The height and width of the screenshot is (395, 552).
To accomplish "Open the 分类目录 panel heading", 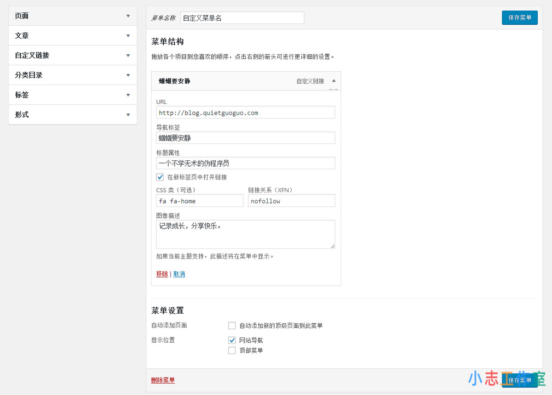I will pos(73,75).
